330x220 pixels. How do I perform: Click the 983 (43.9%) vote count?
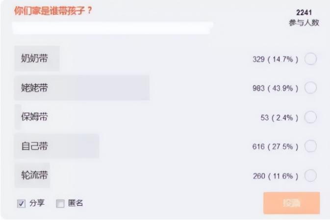(275, 88)
